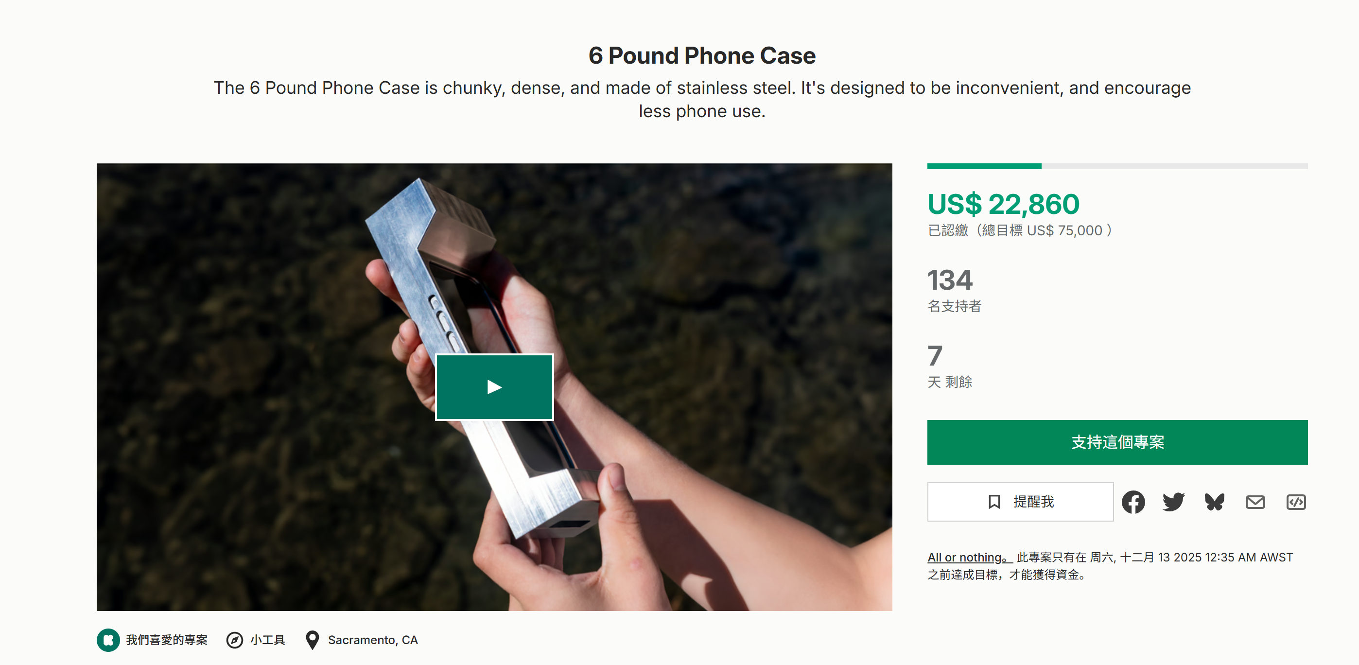
Task: Click the green funding progress bar
Action: coord(984,166)
